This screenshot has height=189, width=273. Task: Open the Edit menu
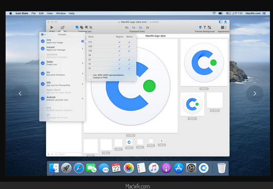[41, 13]
